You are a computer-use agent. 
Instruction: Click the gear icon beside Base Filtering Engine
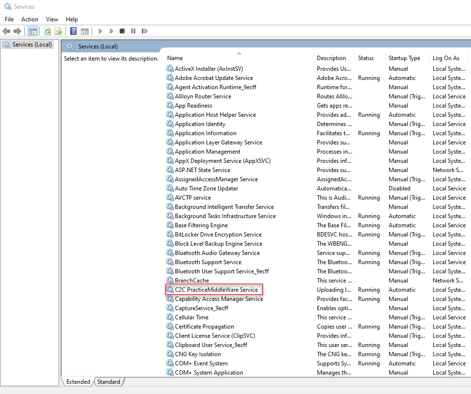click(170, 225)
